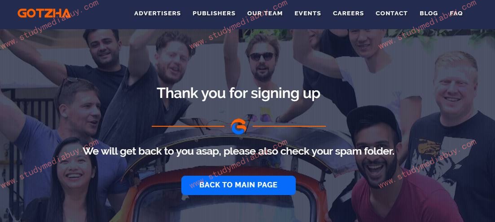495x222 pixels.
Task: Open the Advertisers menu item
Action: point(158,13)
